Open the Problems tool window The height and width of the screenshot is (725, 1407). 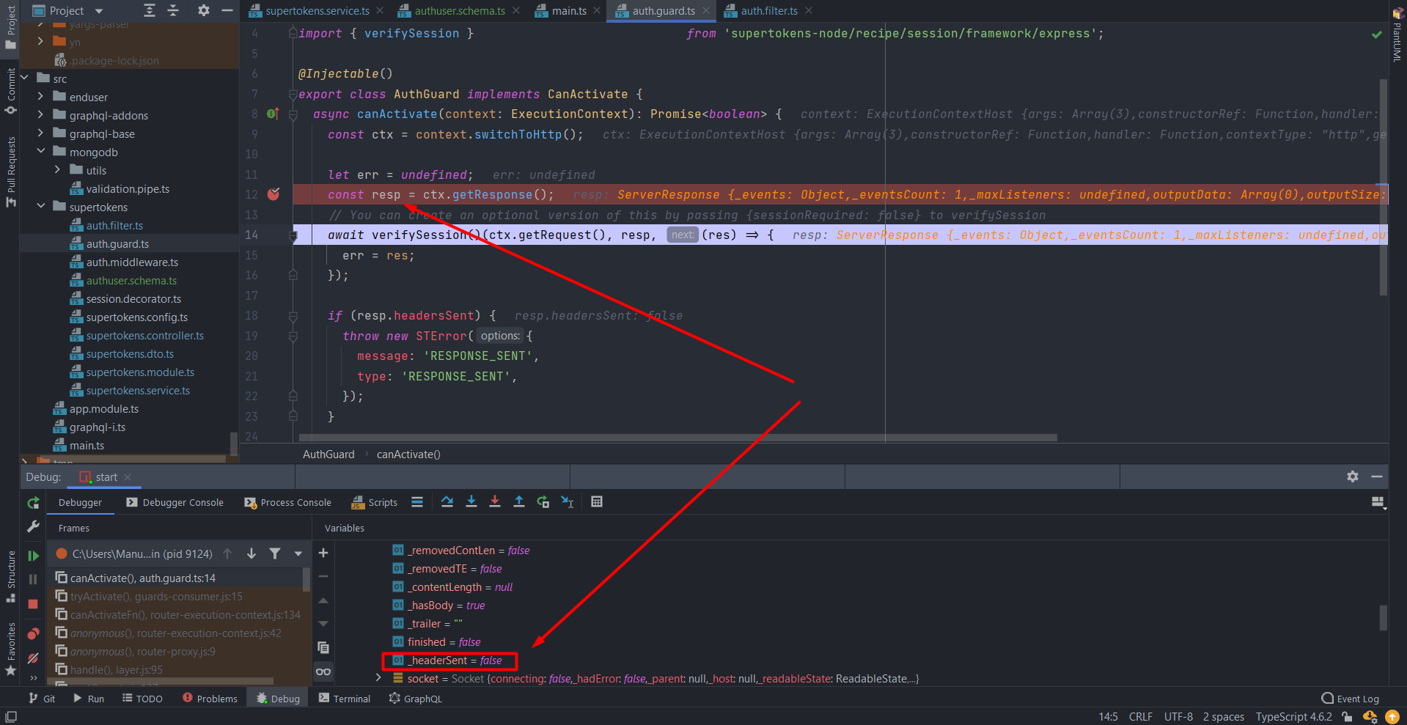[x=210, y=699]
